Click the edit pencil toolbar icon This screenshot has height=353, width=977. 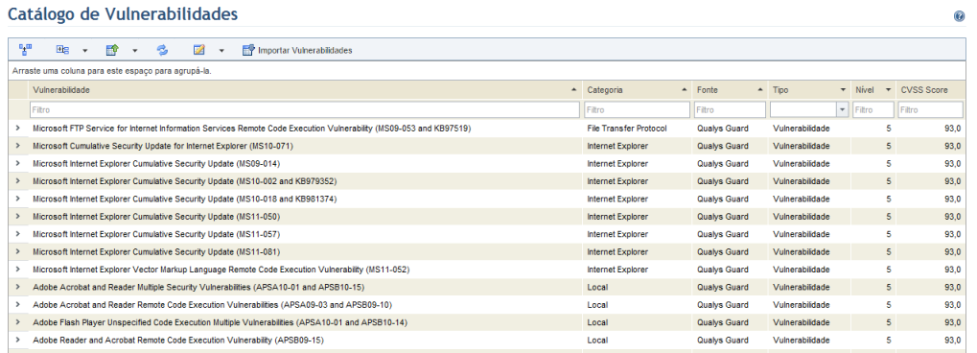pyautogui.click(x=199, y=49)
